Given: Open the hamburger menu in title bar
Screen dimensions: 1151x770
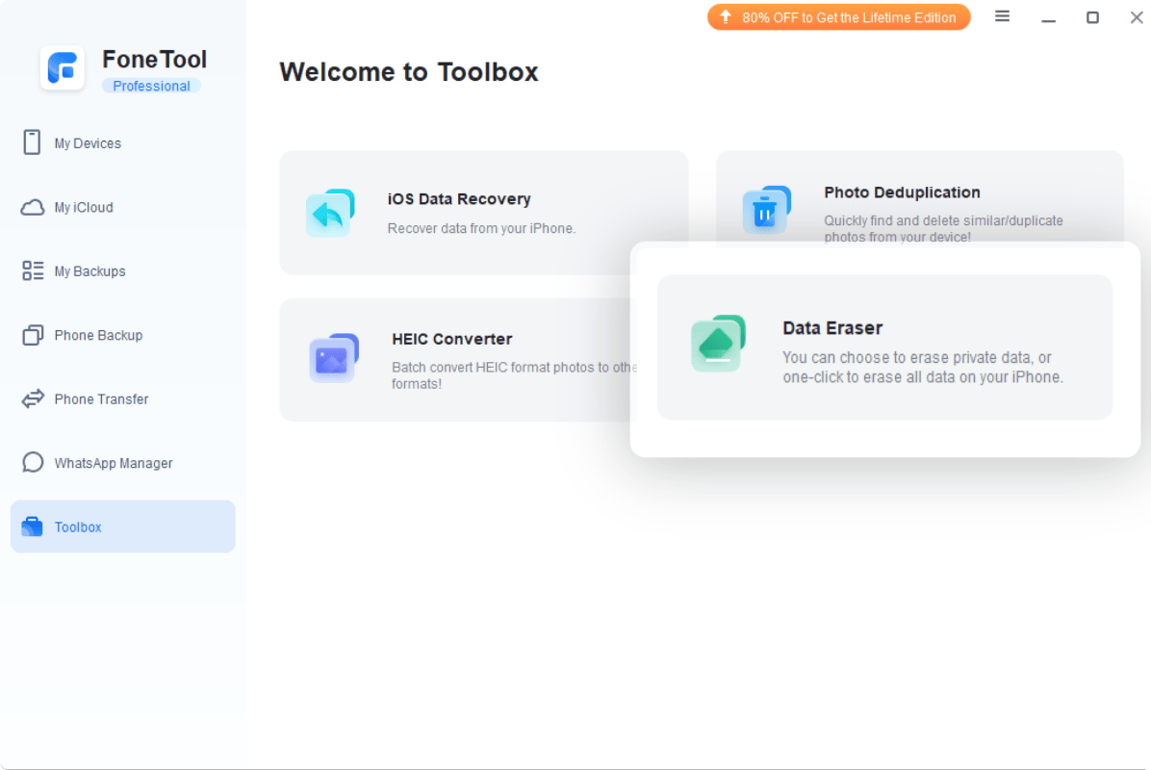Looking at the screenshot, I should (x=1002, y=16).
